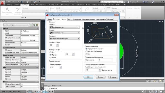Select the Multiline text tool
The height and width of the screenshot is (93, 165).
coord(7,11)
